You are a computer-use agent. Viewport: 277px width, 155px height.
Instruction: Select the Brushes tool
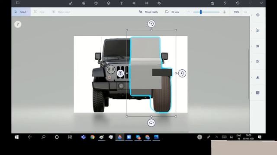coord(71,3)
